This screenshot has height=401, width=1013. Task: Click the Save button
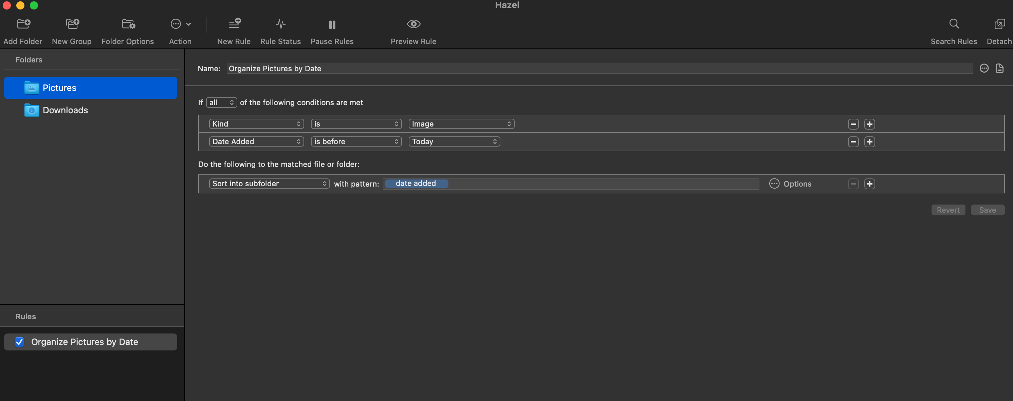tap(987, 210)
